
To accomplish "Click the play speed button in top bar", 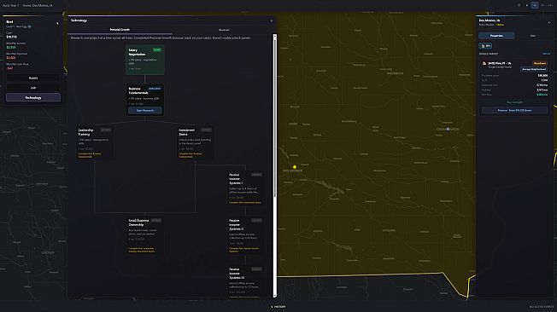I will [534, 5].
